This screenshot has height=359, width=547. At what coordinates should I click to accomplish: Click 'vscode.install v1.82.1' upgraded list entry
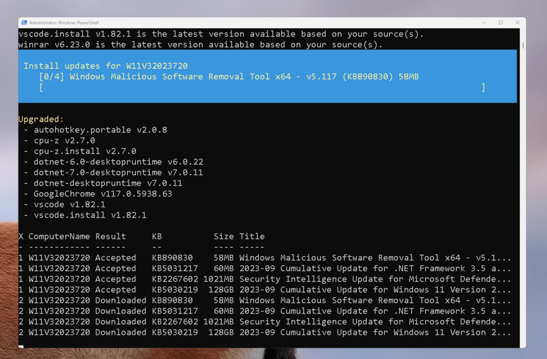[x=90, y=215]
